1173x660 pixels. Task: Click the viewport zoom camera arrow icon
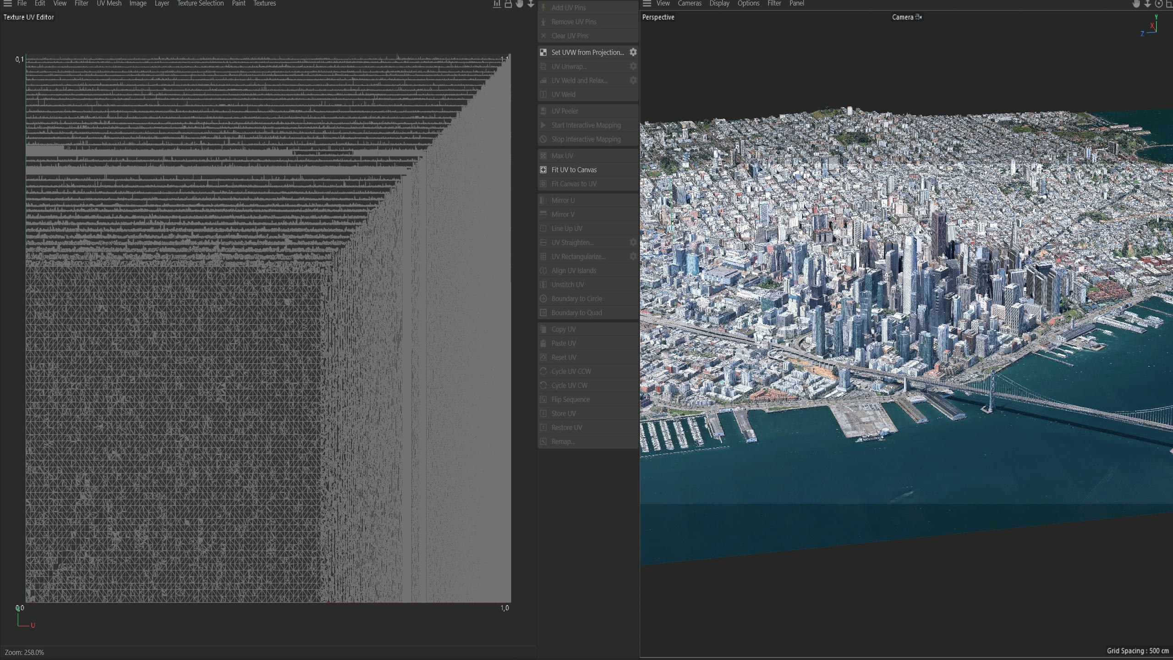[x=1147, y=4]
